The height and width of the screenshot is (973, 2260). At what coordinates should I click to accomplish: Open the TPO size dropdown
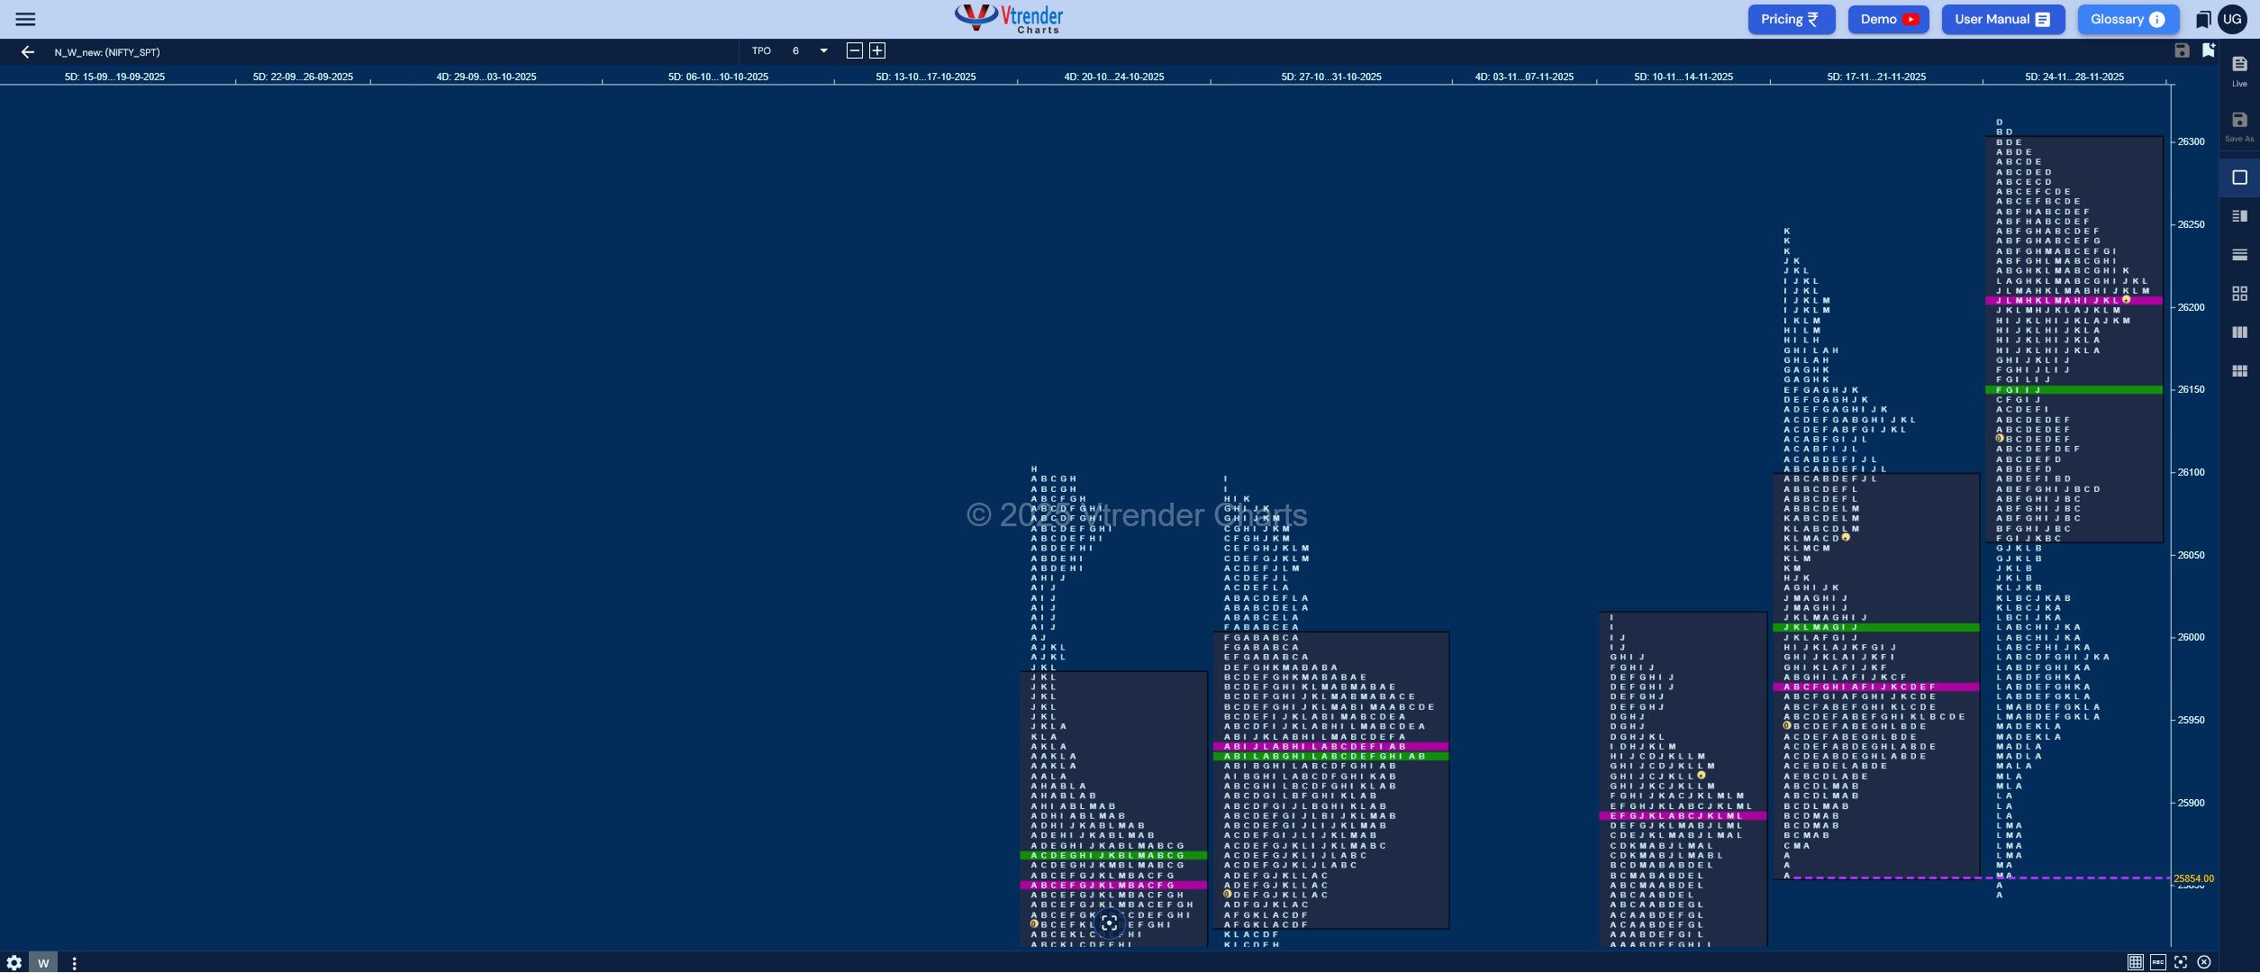823,51
